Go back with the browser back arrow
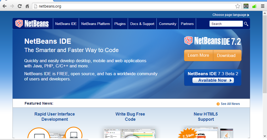 pos(5,6)
